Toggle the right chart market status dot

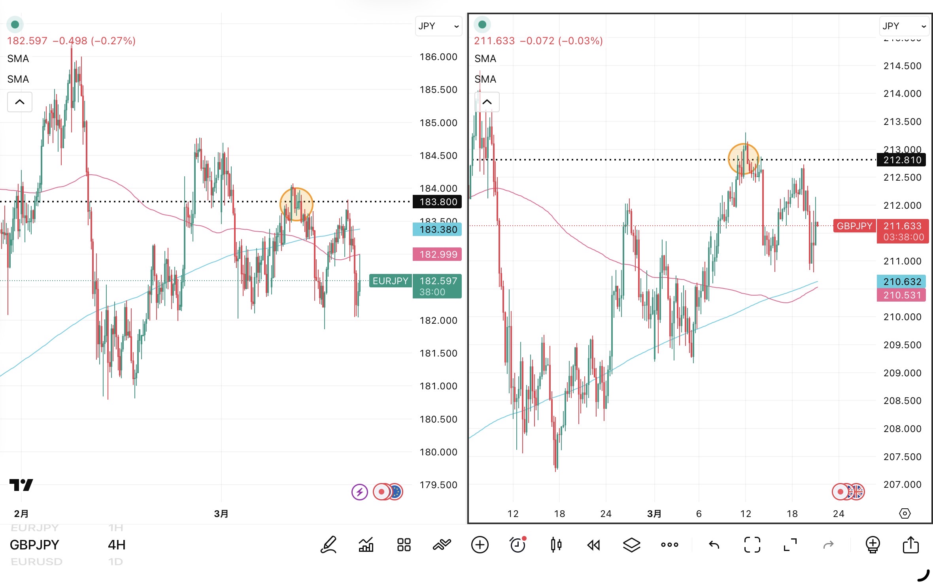click(482, 25)
